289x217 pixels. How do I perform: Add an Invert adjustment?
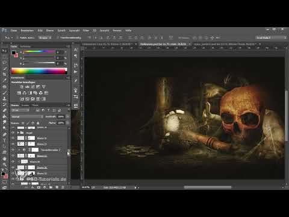(22, 99)
